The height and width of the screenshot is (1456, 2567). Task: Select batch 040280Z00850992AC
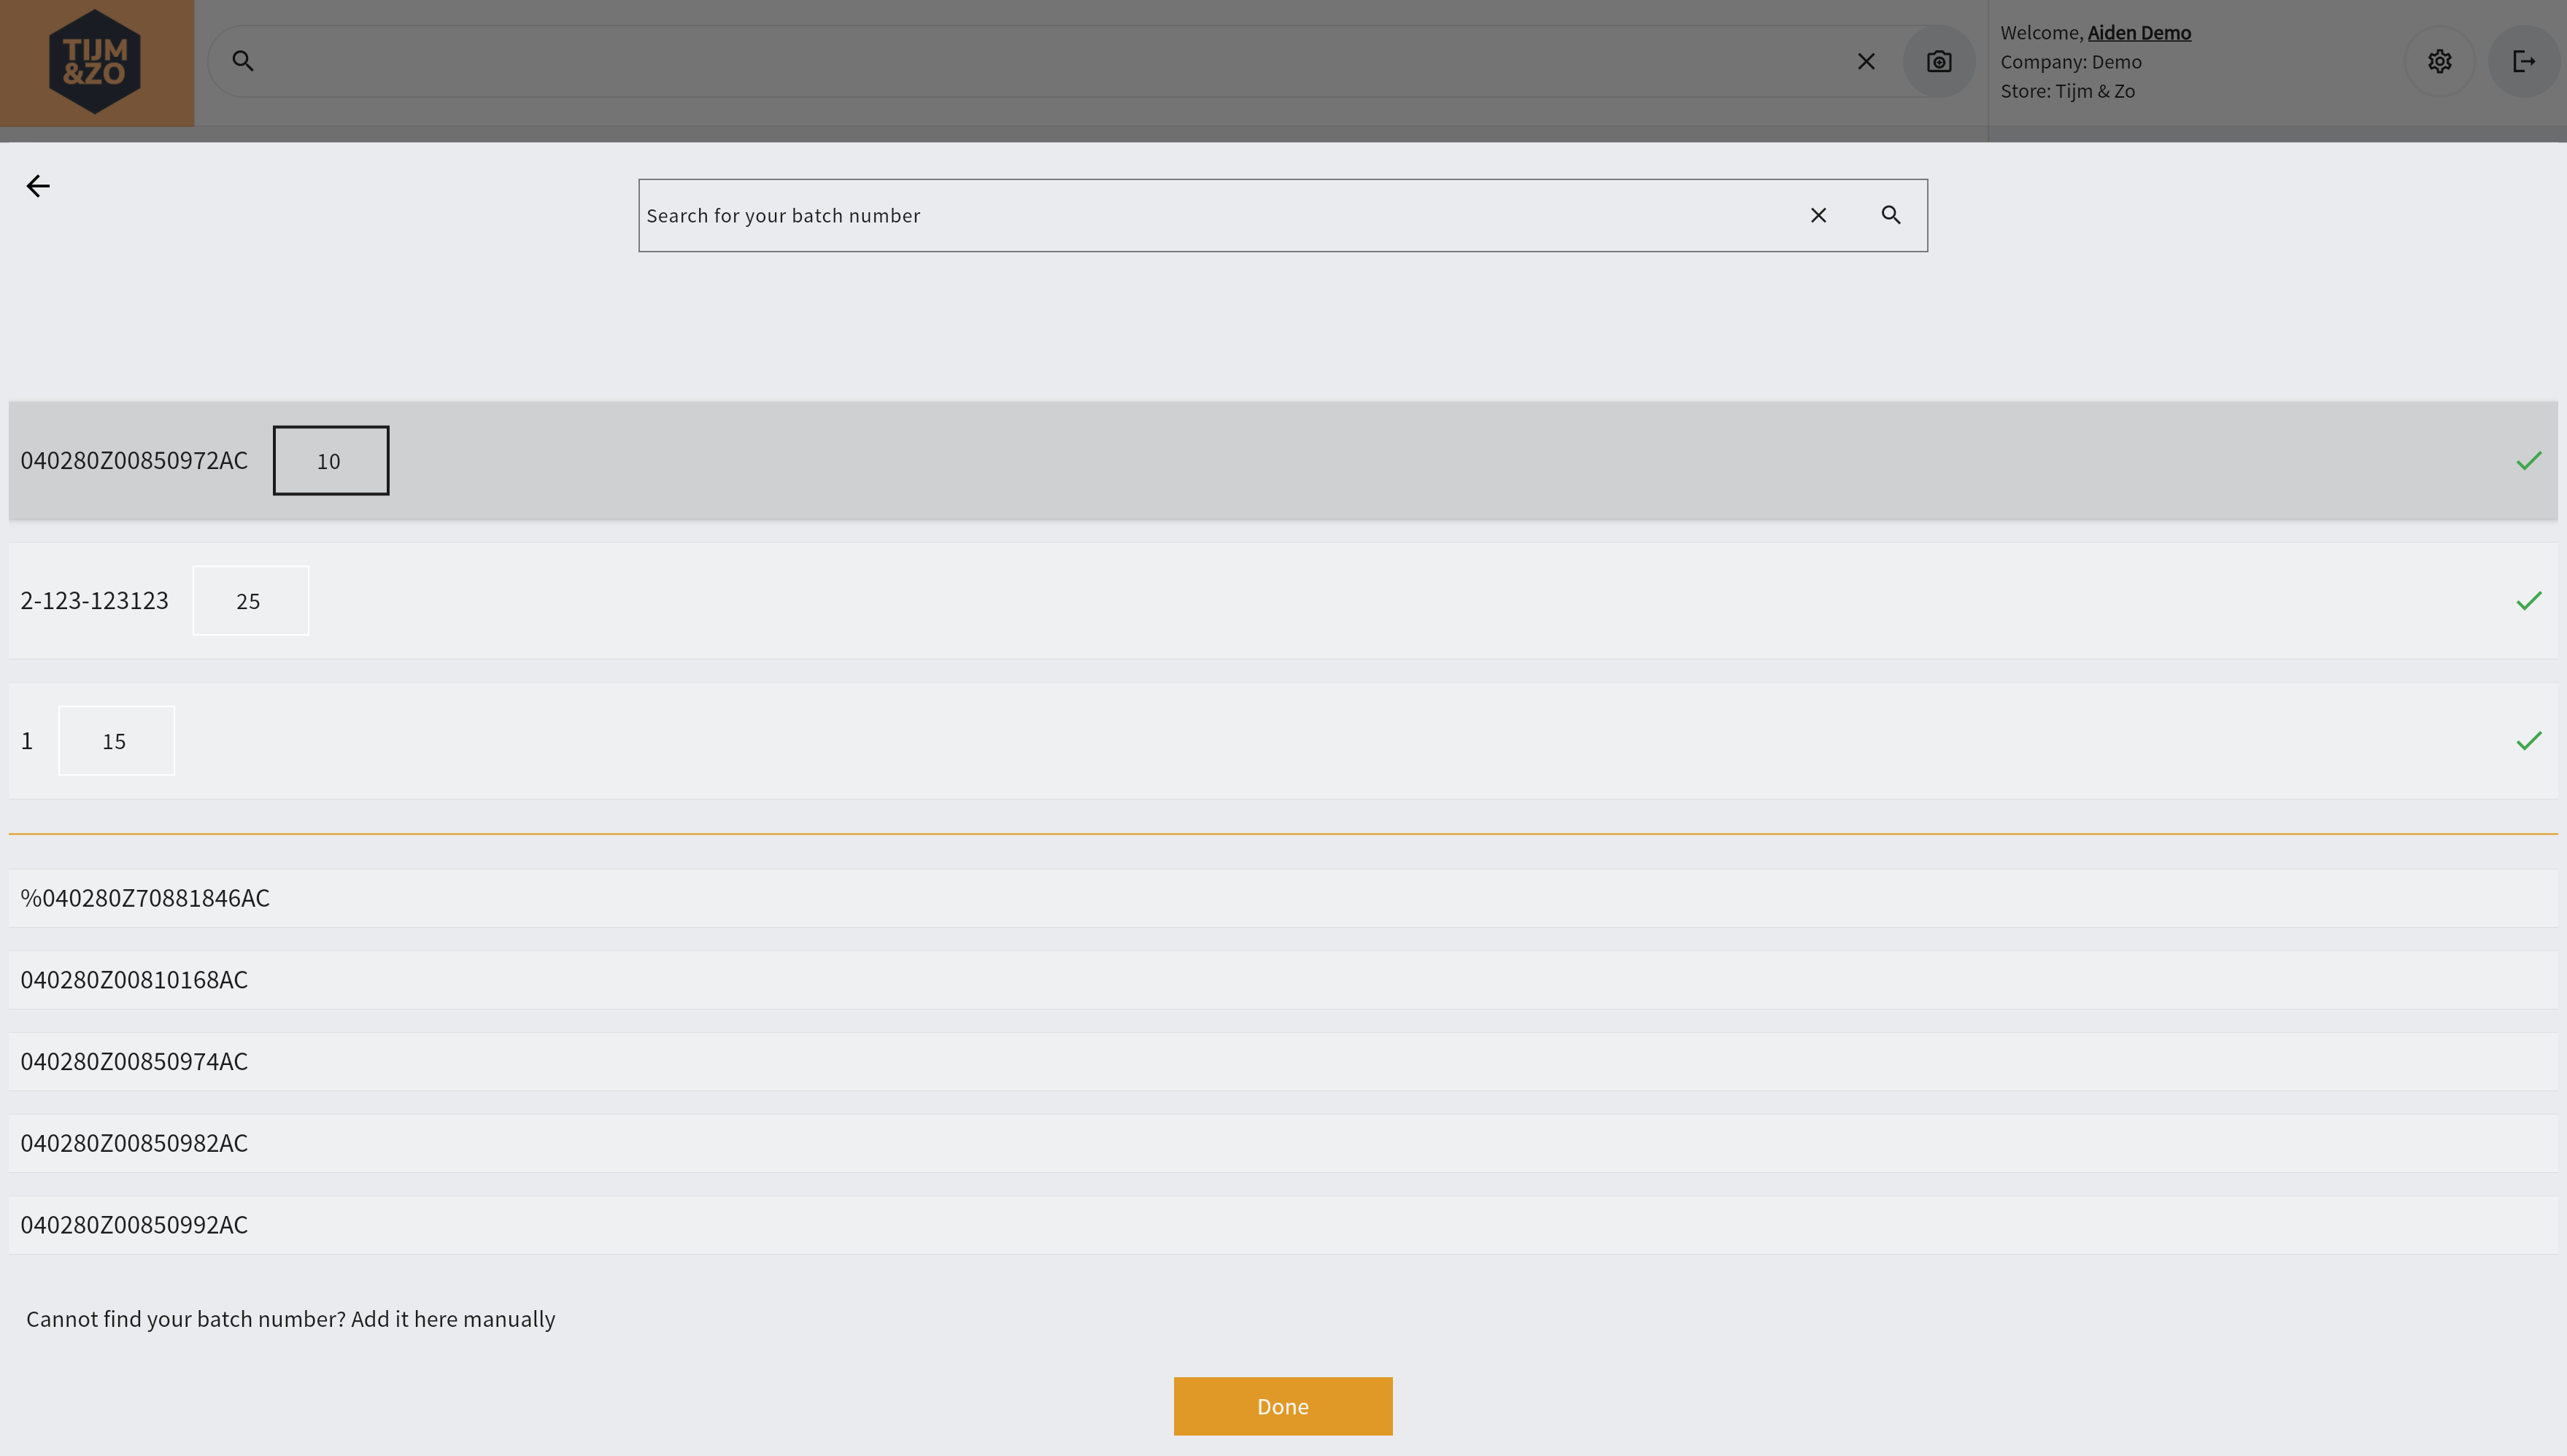pos(134,1225)
